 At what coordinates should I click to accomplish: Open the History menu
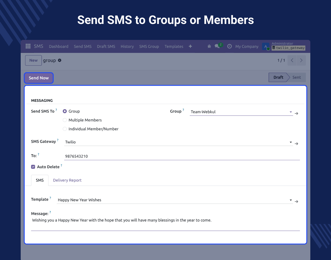(x=127, y=46)
